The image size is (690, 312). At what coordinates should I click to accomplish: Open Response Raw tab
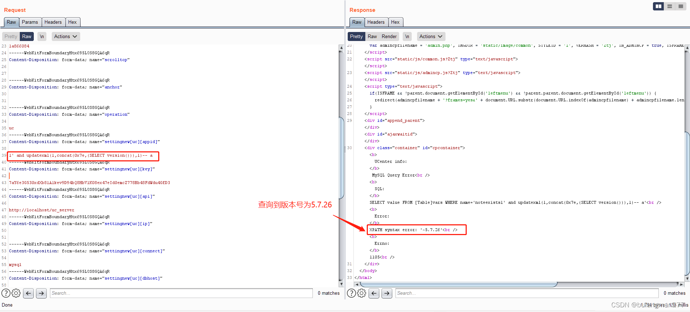(357, 22)
